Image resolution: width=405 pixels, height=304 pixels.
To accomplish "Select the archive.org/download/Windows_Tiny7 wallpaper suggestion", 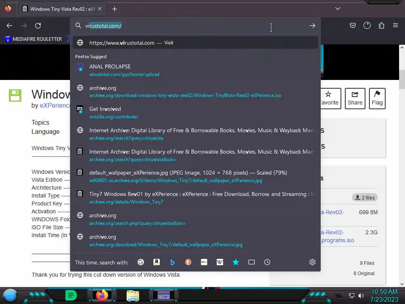I will pyautogui.click(x=195, y=240).
